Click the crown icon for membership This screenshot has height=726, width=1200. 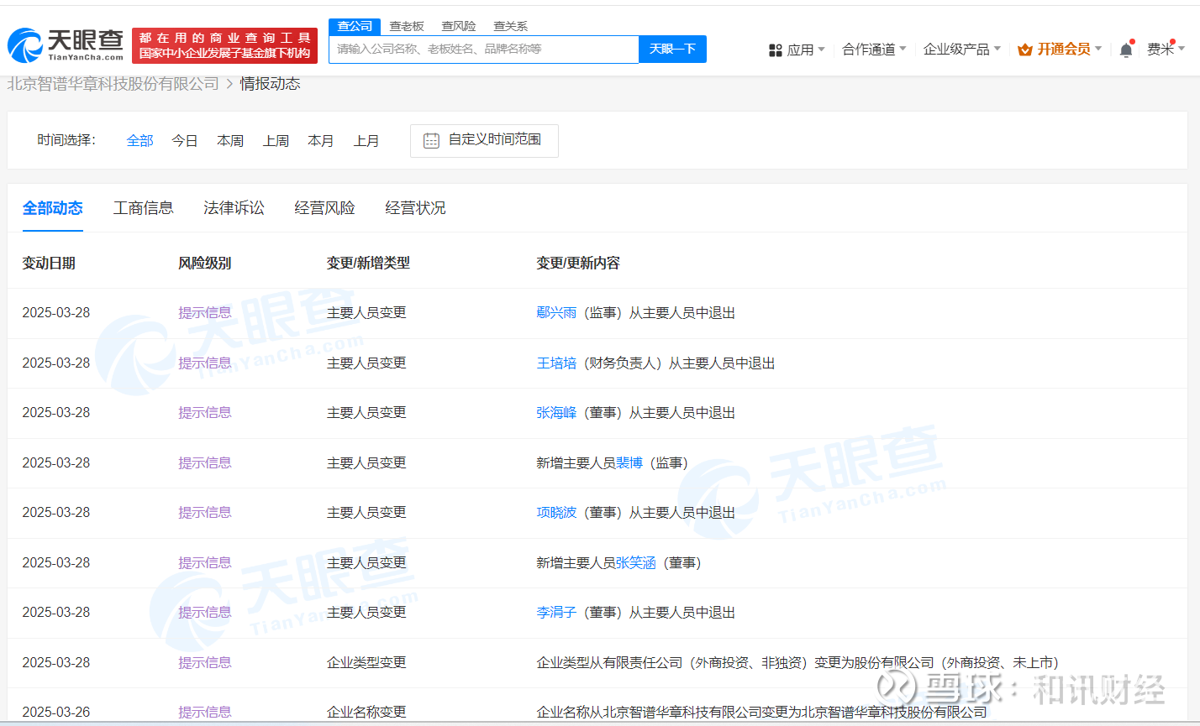click(x=1024, y=50)
